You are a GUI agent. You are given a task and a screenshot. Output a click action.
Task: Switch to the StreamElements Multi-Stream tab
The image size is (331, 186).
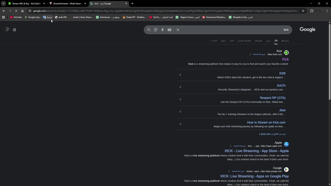coord(67,4)
